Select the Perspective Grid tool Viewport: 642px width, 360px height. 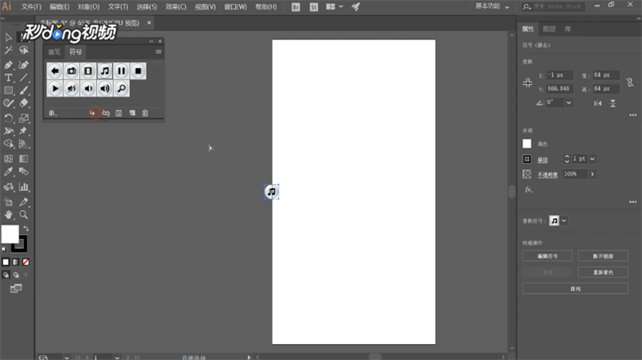click(x=24, y=144)
